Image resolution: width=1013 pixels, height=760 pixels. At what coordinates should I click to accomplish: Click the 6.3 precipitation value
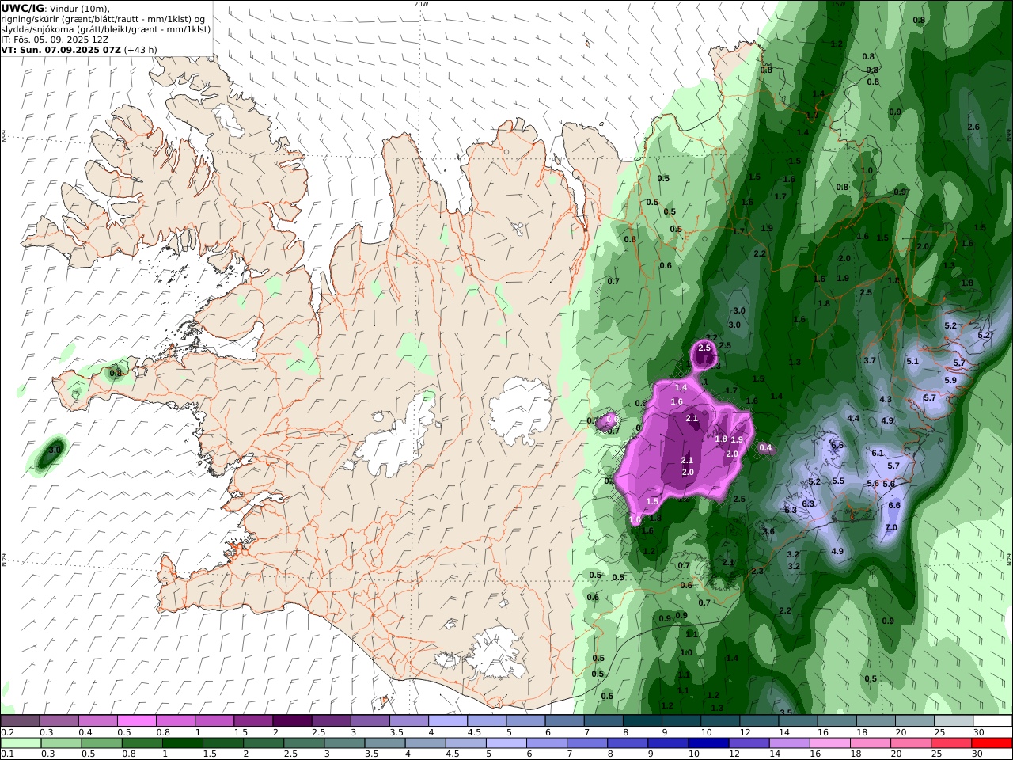[x=808, y=504]
